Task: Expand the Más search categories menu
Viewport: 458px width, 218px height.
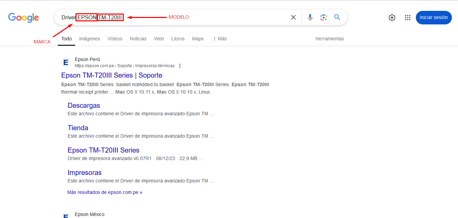Action: pos(220,39)
